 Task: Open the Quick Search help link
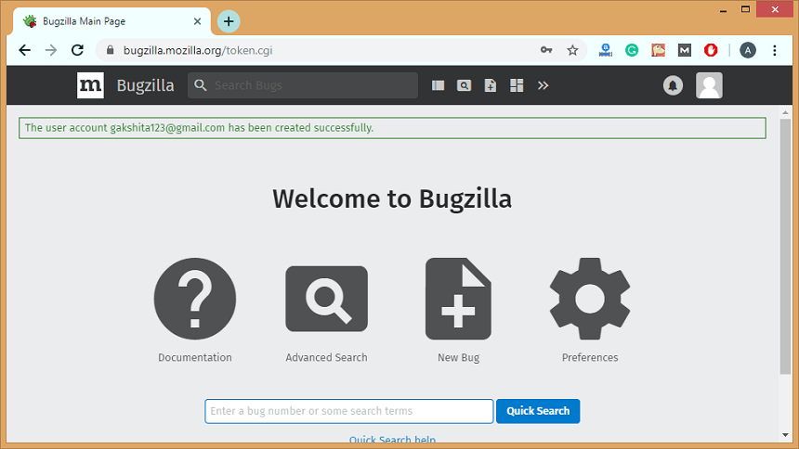point(392,440)
